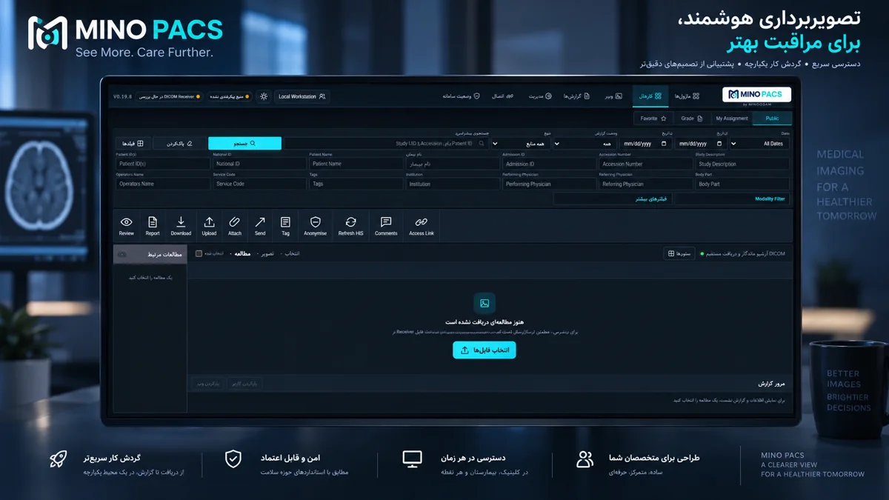Click the Access Link tool
Image resolution: width=889 pixels, height=500 pixels.
[x=422, y=226]
